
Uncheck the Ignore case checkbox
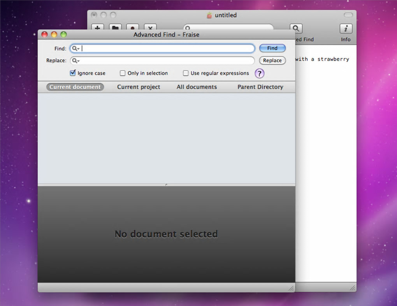pos(73,73)
